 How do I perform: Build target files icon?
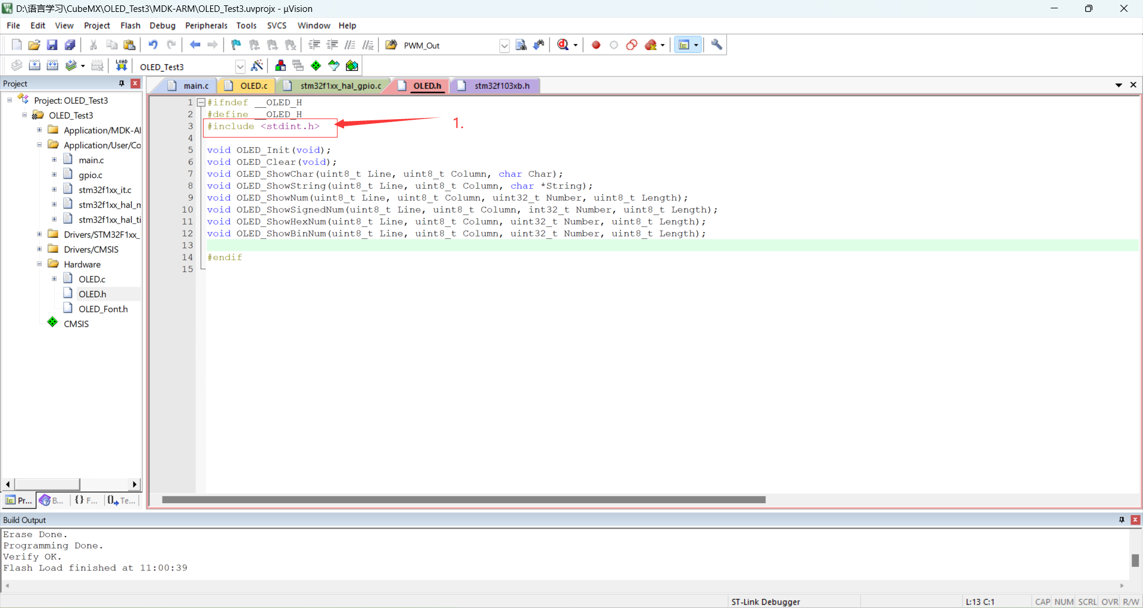35,66
